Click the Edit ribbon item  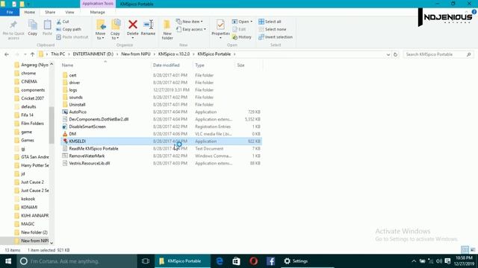pyautogui.click(x=239, y=30)
